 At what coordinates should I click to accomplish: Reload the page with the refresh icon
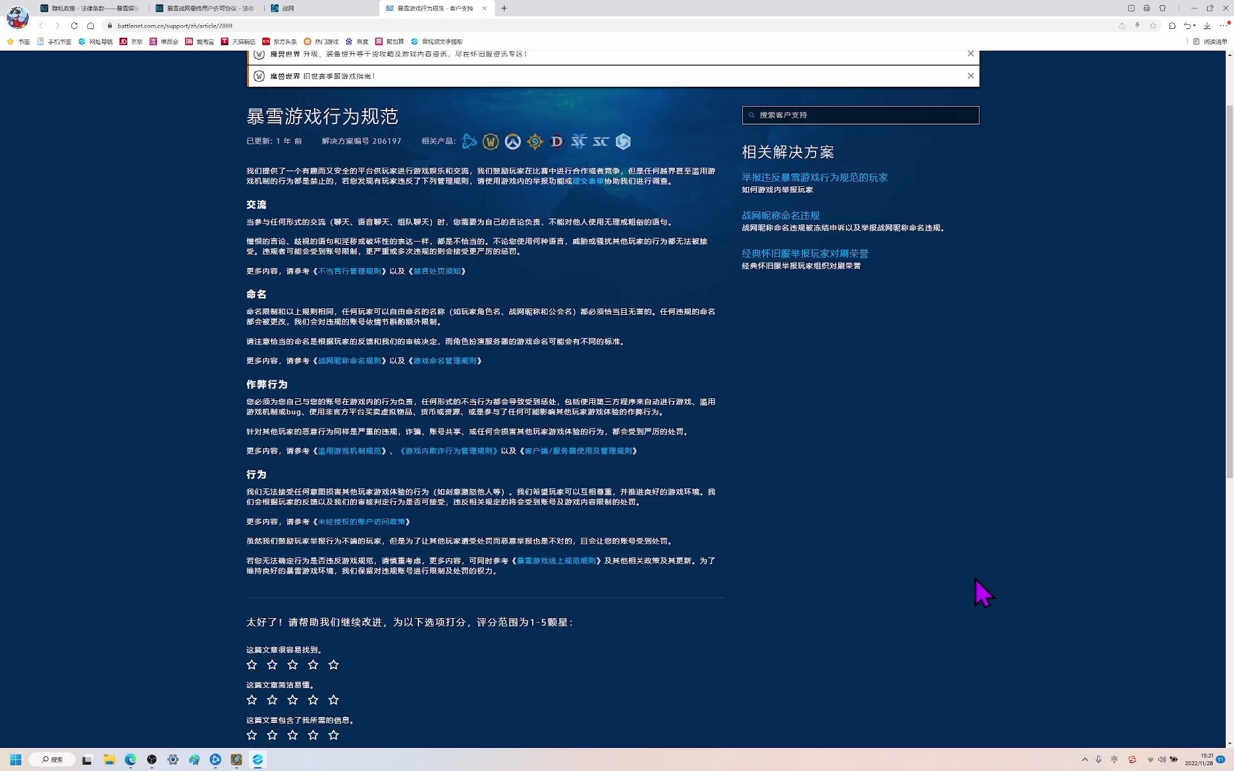pyautogui.click(x=74, y=26)
